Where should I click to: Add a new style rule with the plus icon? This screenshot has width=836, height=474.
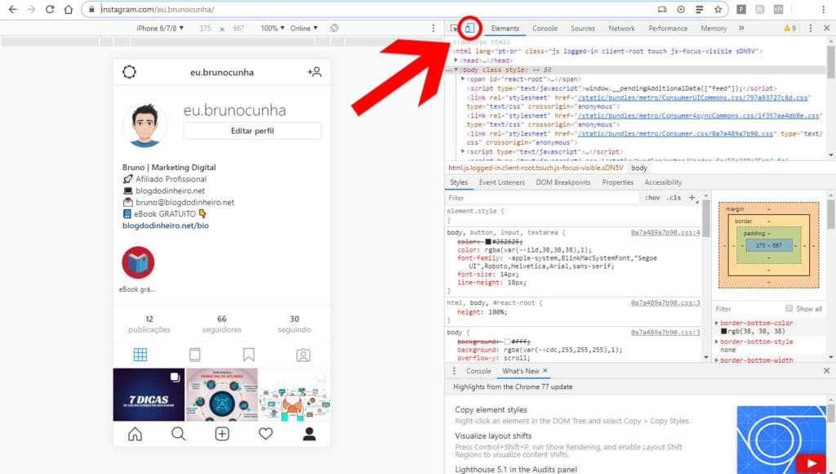[692, 198]
